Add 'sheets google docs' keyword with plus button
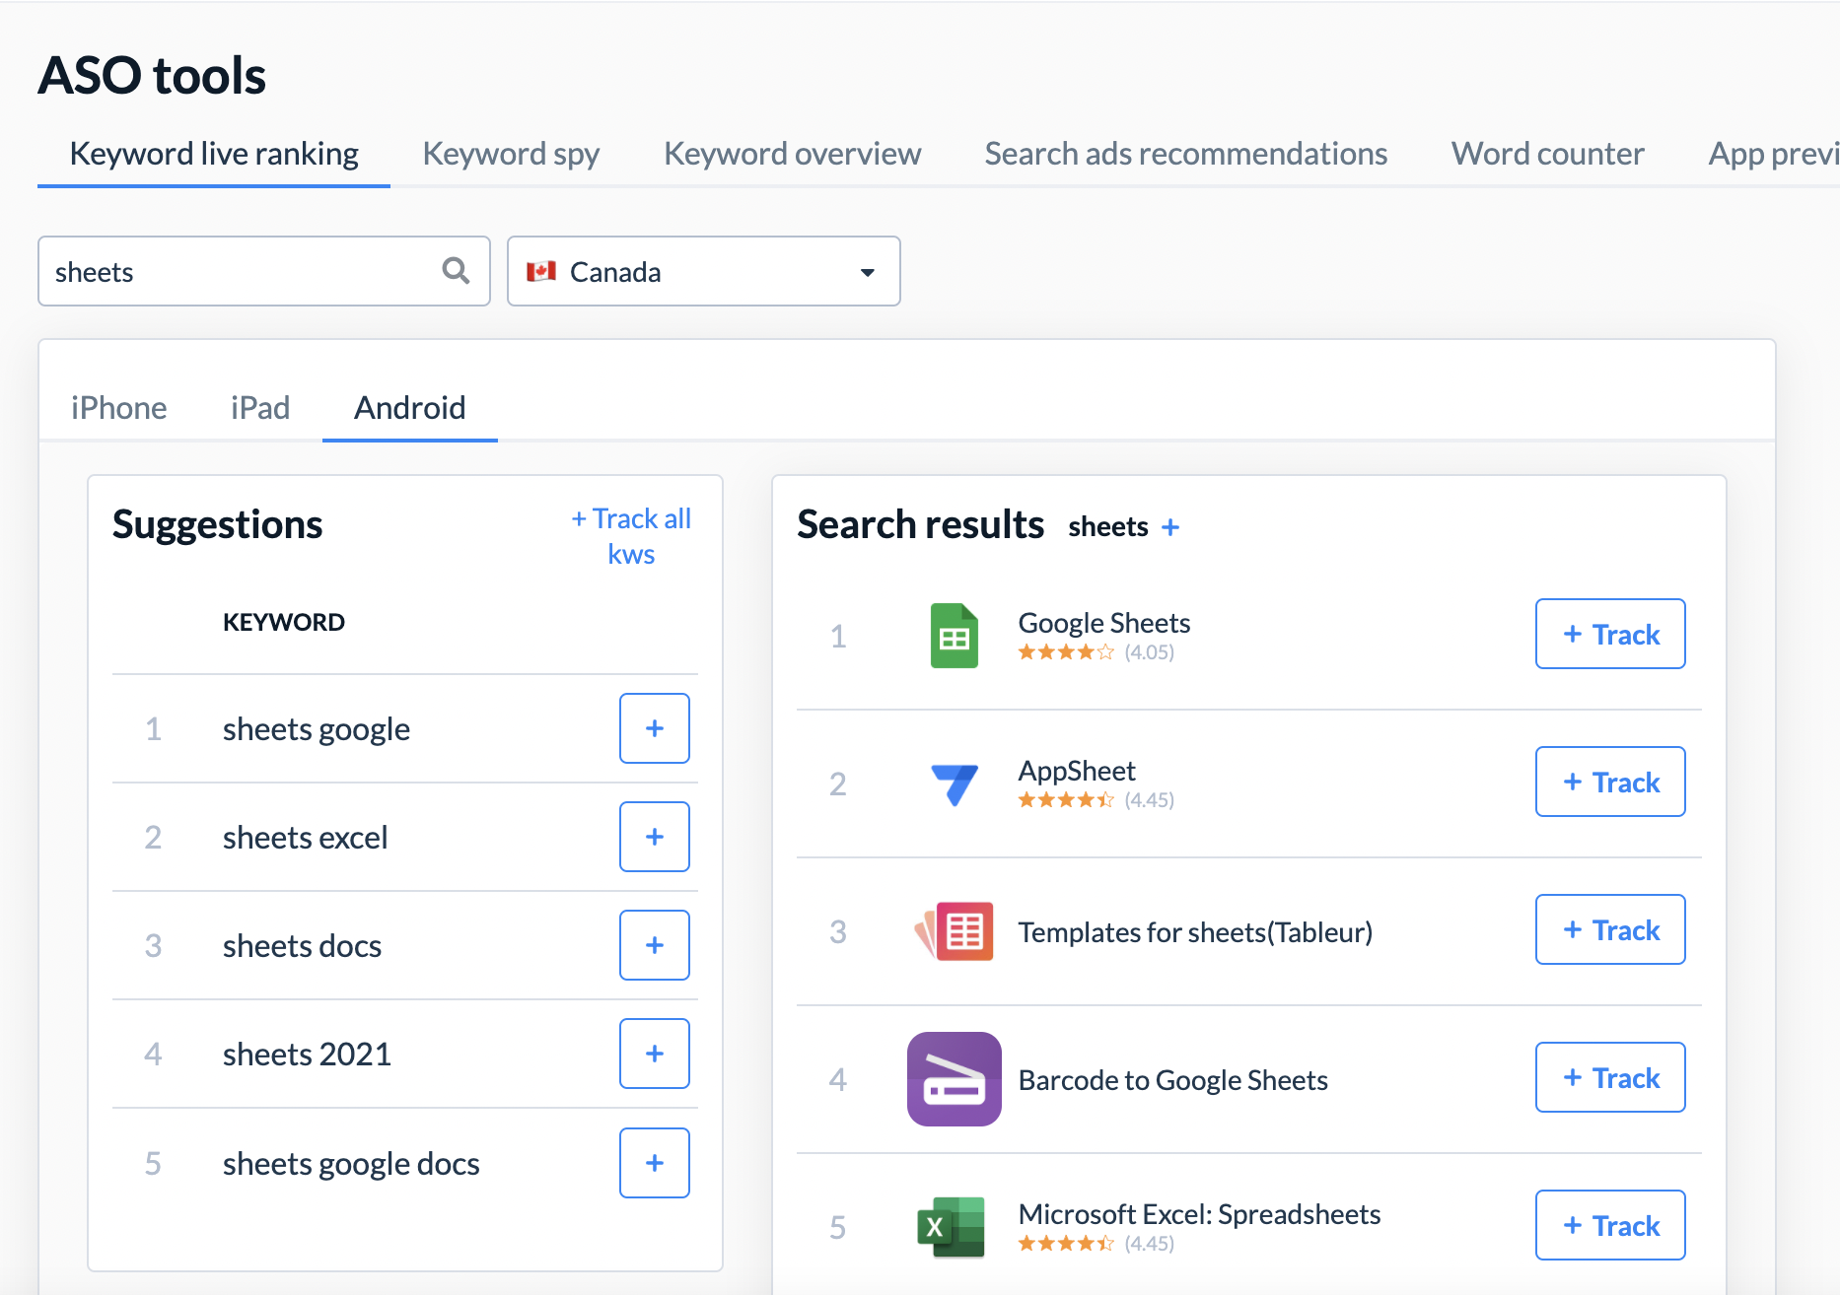 point(655,1163)
